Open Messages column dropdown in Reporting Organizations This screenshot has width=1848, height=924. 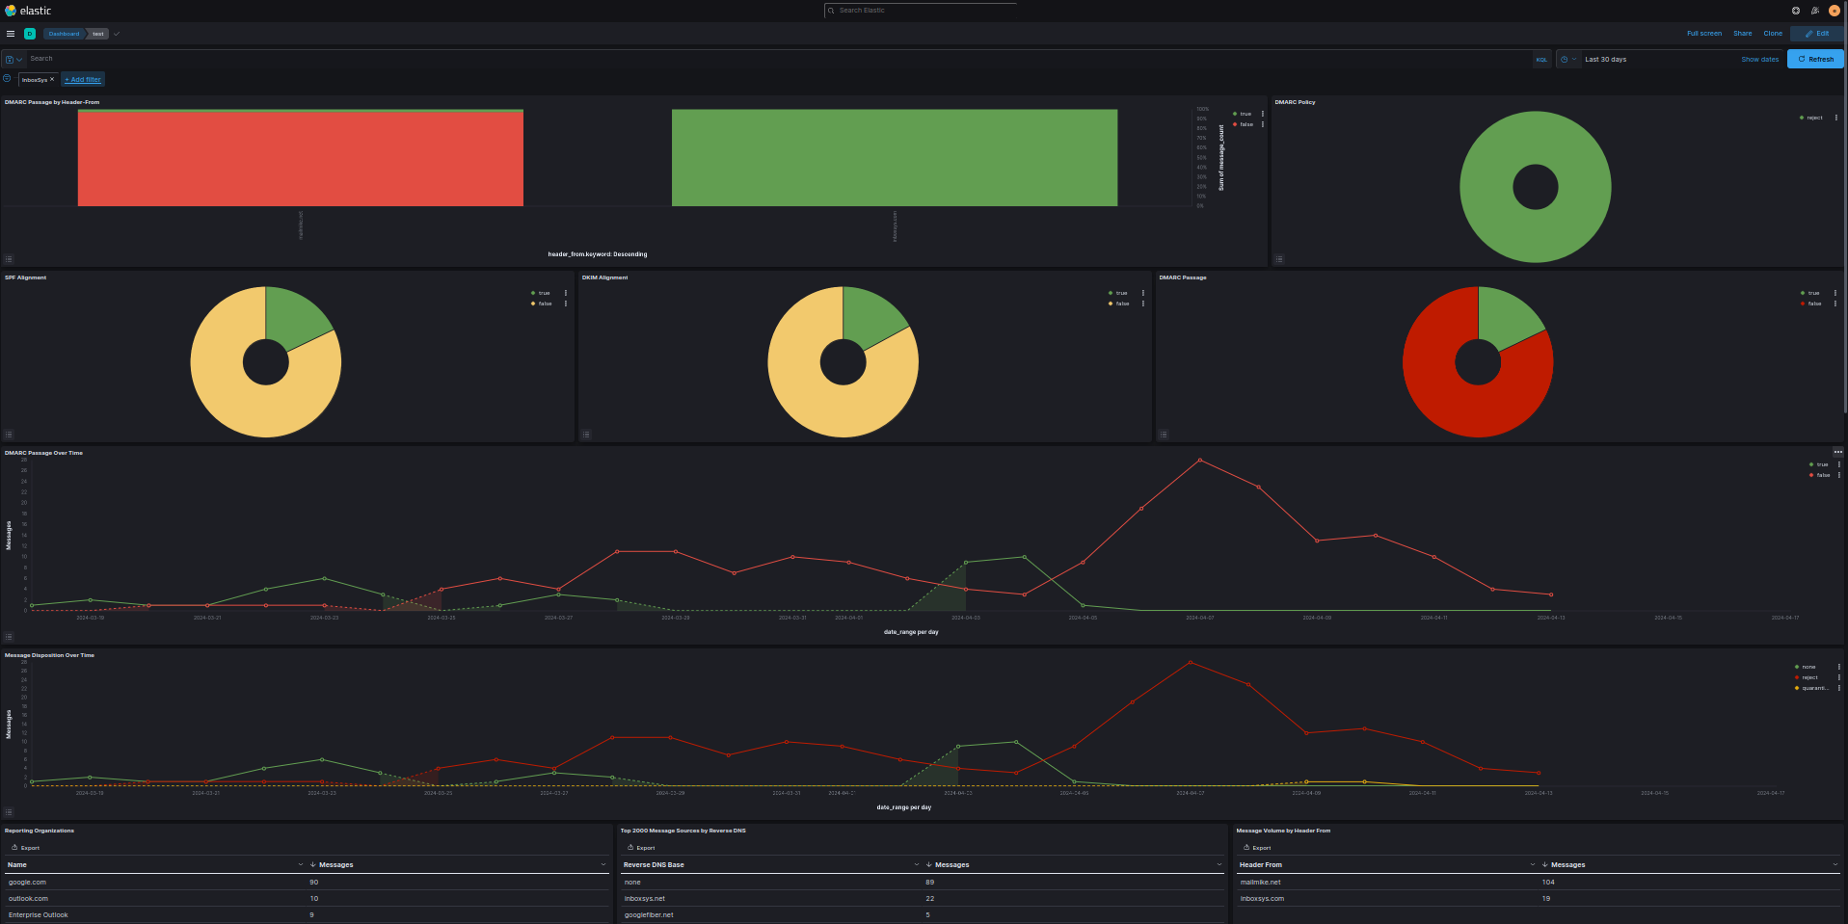click(x=603, y=864)
